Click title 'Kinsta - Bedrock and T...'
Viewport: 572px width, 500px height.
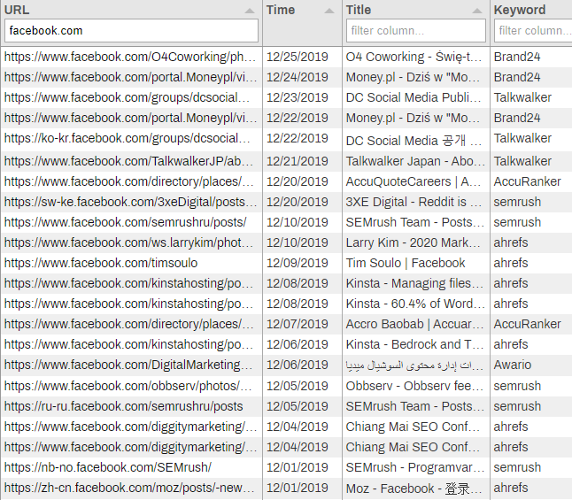pyautogui.click(x=414, y=344)
